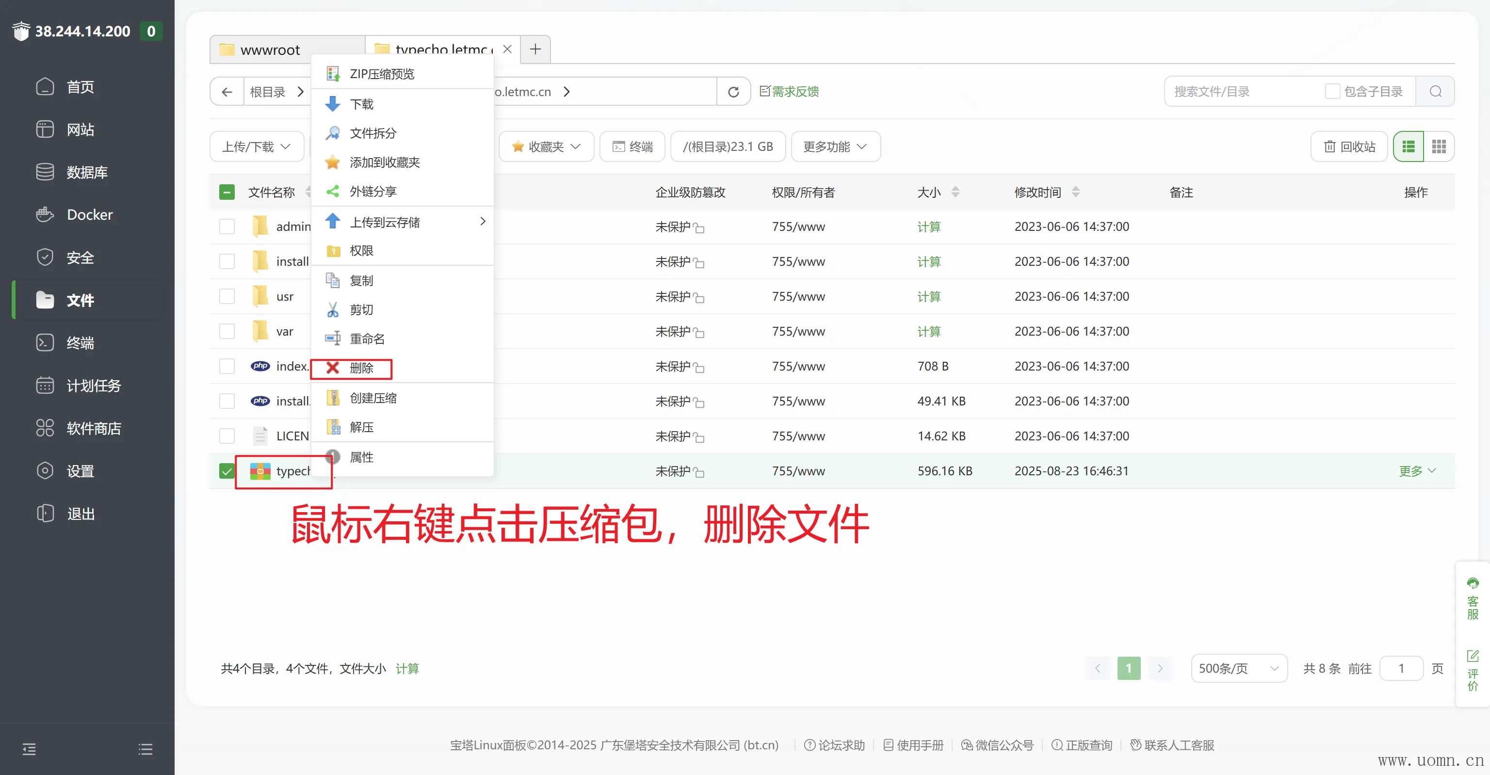Screen dimensions: 1490x775
Task: Click the search magnifier icon
Action: [1435, 91]
